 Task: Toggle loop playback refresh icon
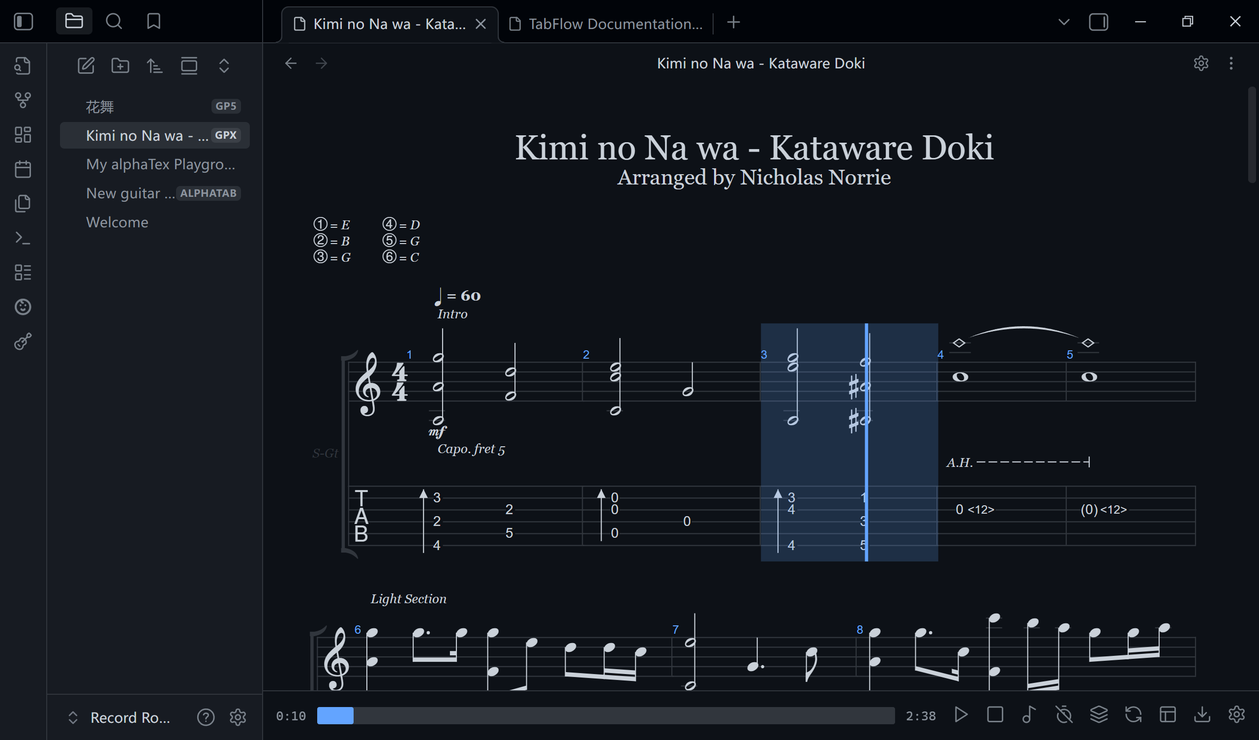point(1133,714)
